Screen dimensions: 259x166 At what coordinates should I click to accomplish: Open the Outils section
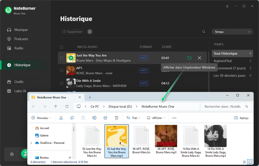click(15, 82)
